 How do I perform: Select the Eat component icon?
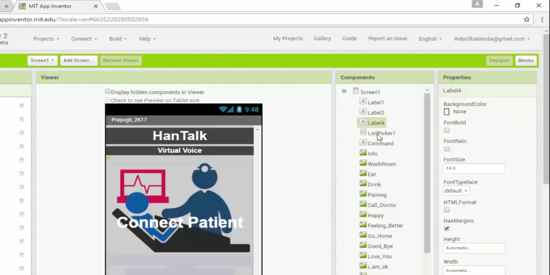(363, 173)
